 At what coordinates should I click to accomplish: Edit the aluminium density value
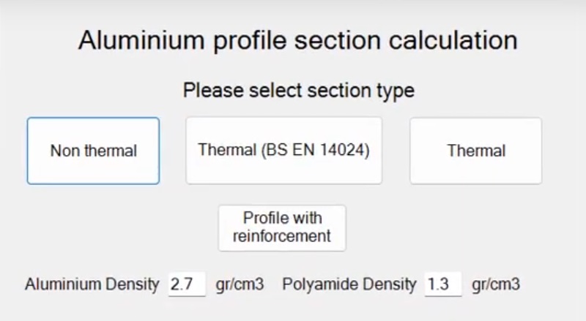(x=185, y=284)
